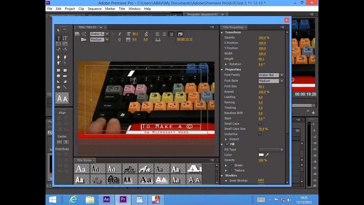The height and width of the screenshot is (205, 364).
Task: Apply italic formatting to the text
Action: [120, 34]
